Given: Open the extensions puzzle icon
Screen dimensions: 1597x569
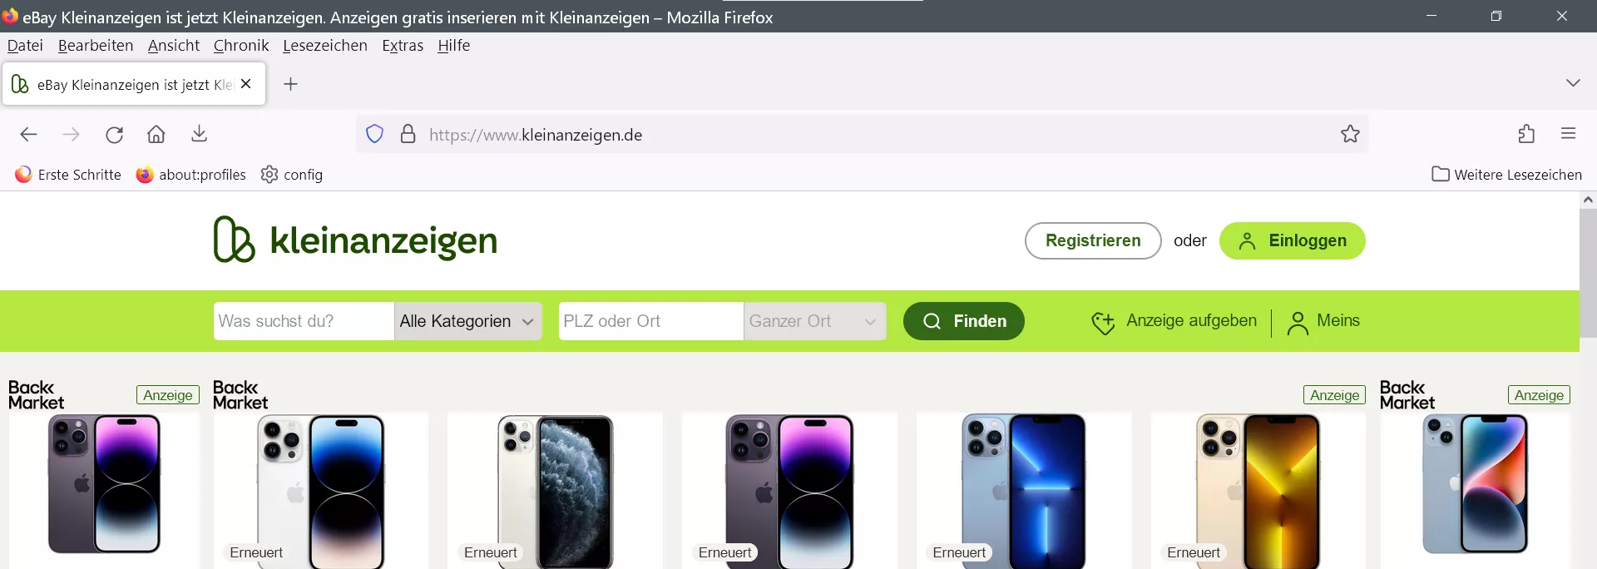Looking at the screenshot, I should (x=1526, y=134).
